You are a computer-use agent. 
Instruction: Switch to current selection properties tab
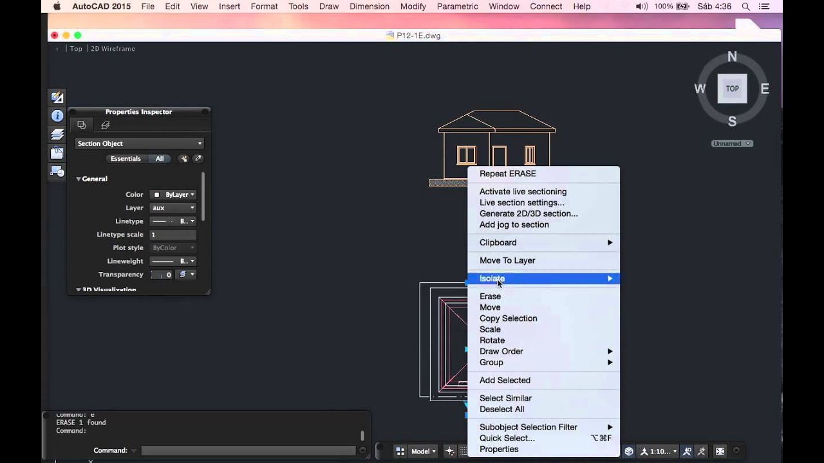pyautogui.click(x=81, y=125)
